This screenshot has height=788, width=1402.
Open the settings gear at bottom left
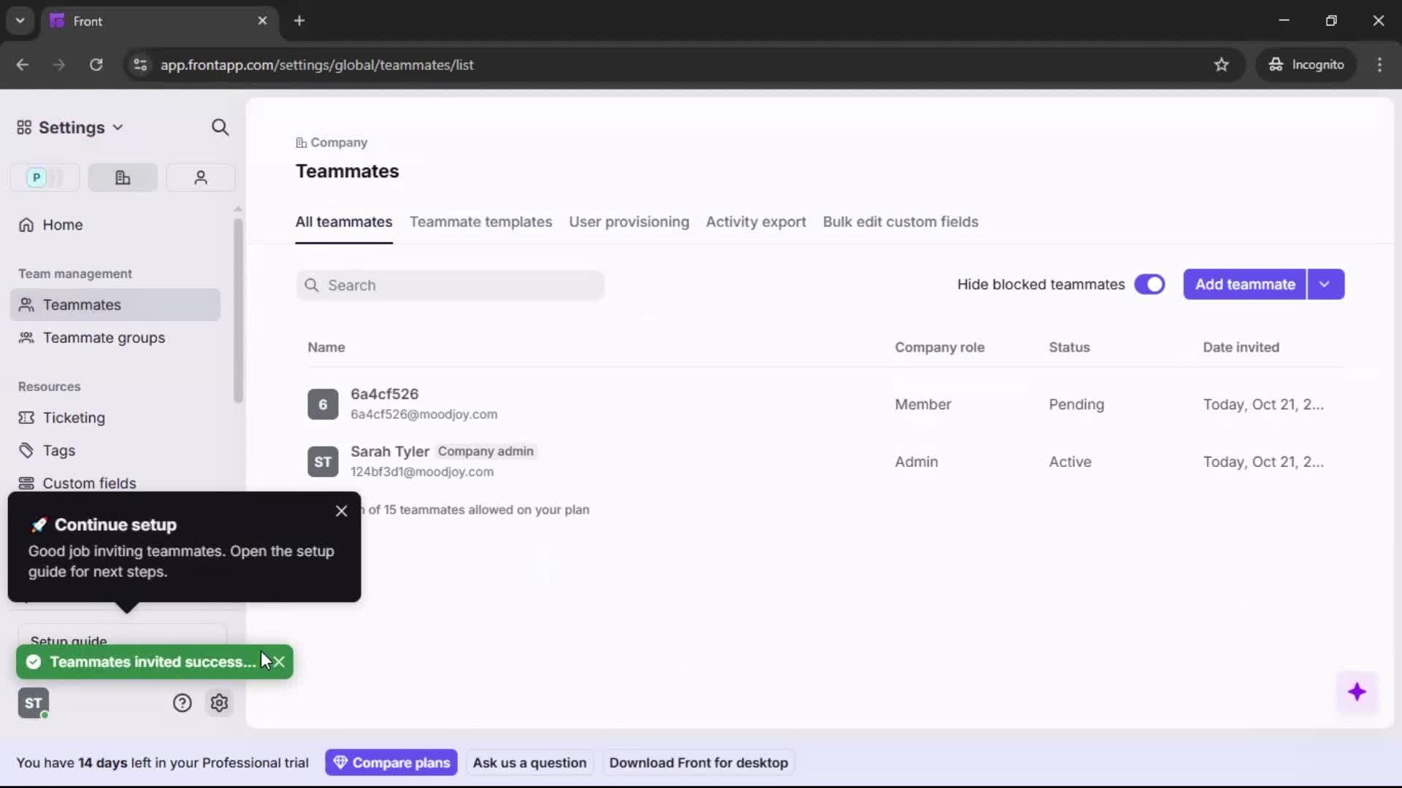(219, 702)
